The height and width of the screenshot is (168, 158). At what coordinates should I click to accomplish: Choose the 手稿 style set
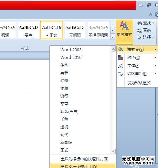click(64, 119)
